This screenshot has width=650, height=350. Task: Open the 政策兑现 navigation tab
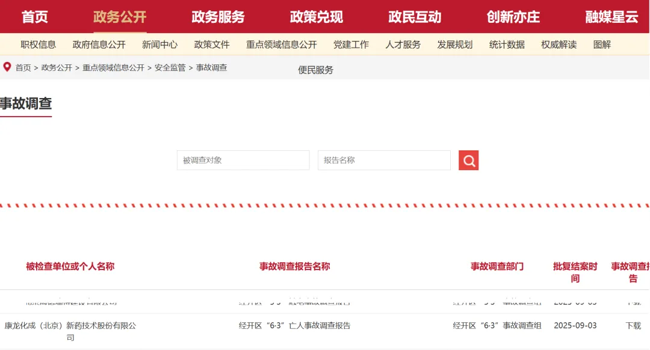[x=316, y=17]
